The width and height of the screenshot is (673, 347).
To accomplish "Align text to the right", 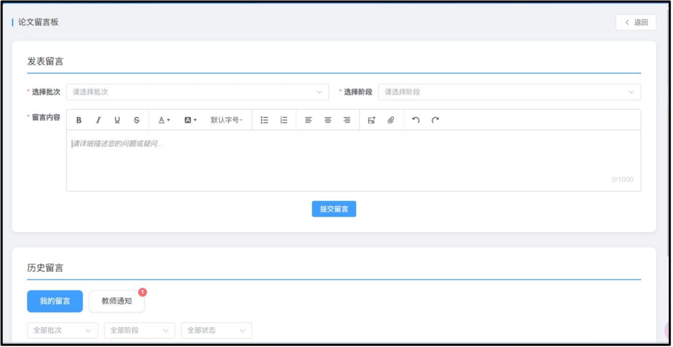I will click(347, 120).
